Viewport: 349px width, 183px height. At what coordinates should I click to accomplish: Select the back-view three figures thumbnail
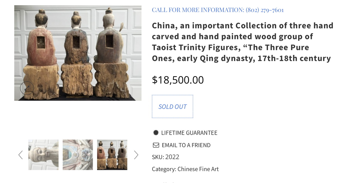(x=112, y=155)
